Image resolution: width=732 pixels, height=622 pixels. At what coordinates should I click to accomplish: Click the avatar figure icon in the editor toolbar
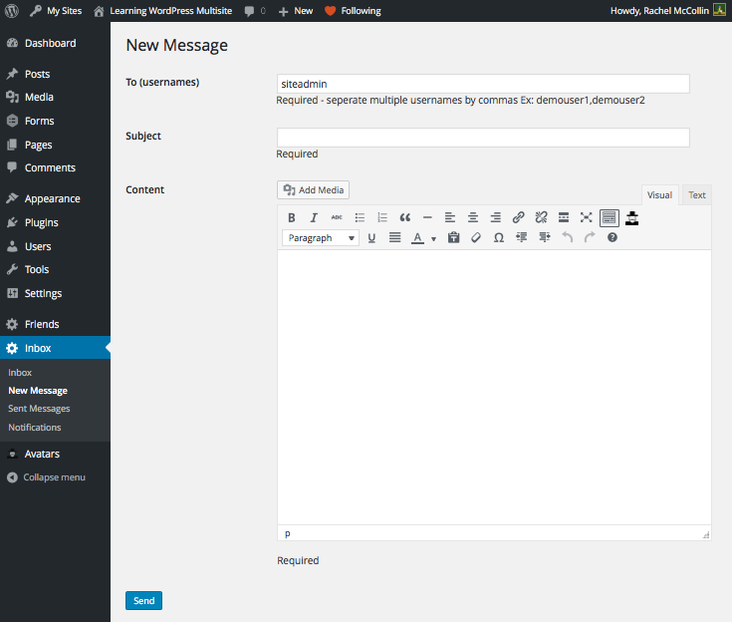[632, 217]
